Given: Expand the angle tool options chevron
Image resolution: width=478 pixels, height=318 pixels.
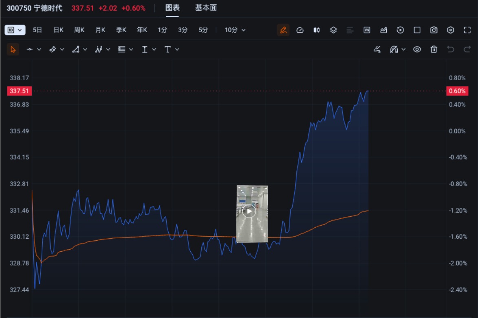Looking at the screenshot, I should click(x=85, y=49).
